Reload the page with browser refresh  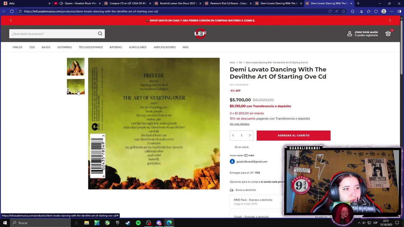tap(12, 11)
